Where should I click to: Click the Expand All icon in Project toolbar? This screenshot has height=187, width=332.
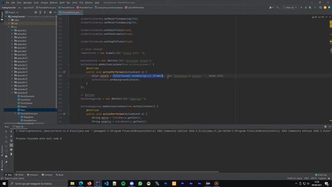tap(40, 12)
